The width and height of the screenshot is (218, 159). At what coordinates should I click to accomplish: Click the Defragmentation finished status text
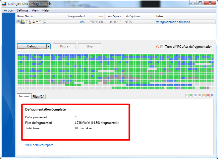(x=172, y=22)
